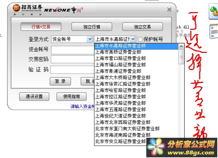Pick 上海市五莲路证券营业部 from the list

tap(136, 110)
